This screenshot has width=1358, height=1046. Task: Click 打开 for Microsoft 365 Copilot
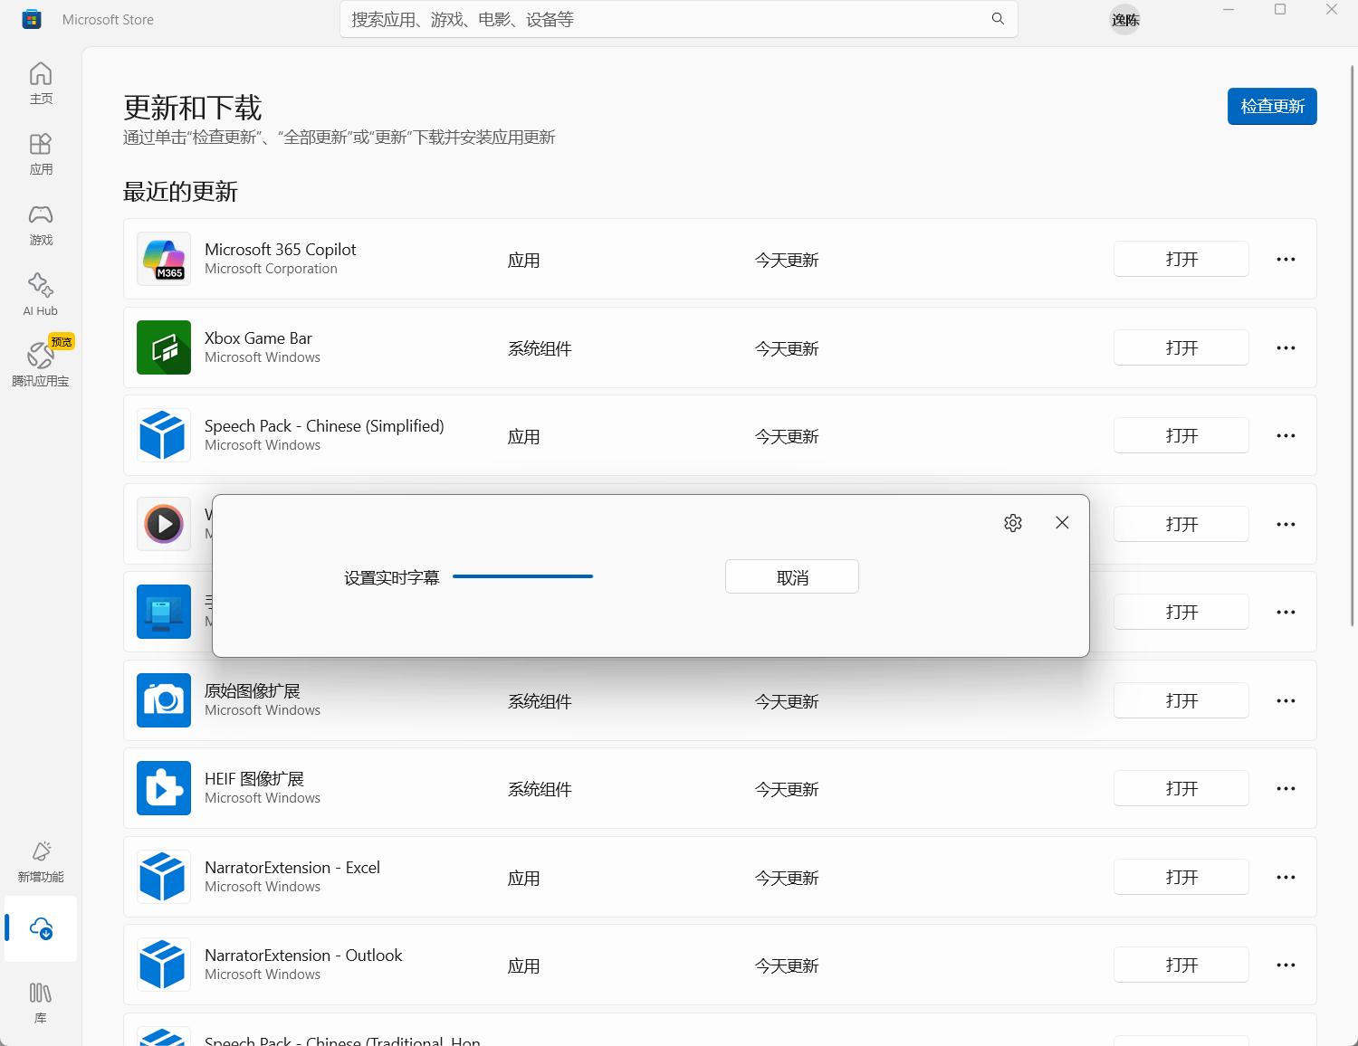point(1181,259)
